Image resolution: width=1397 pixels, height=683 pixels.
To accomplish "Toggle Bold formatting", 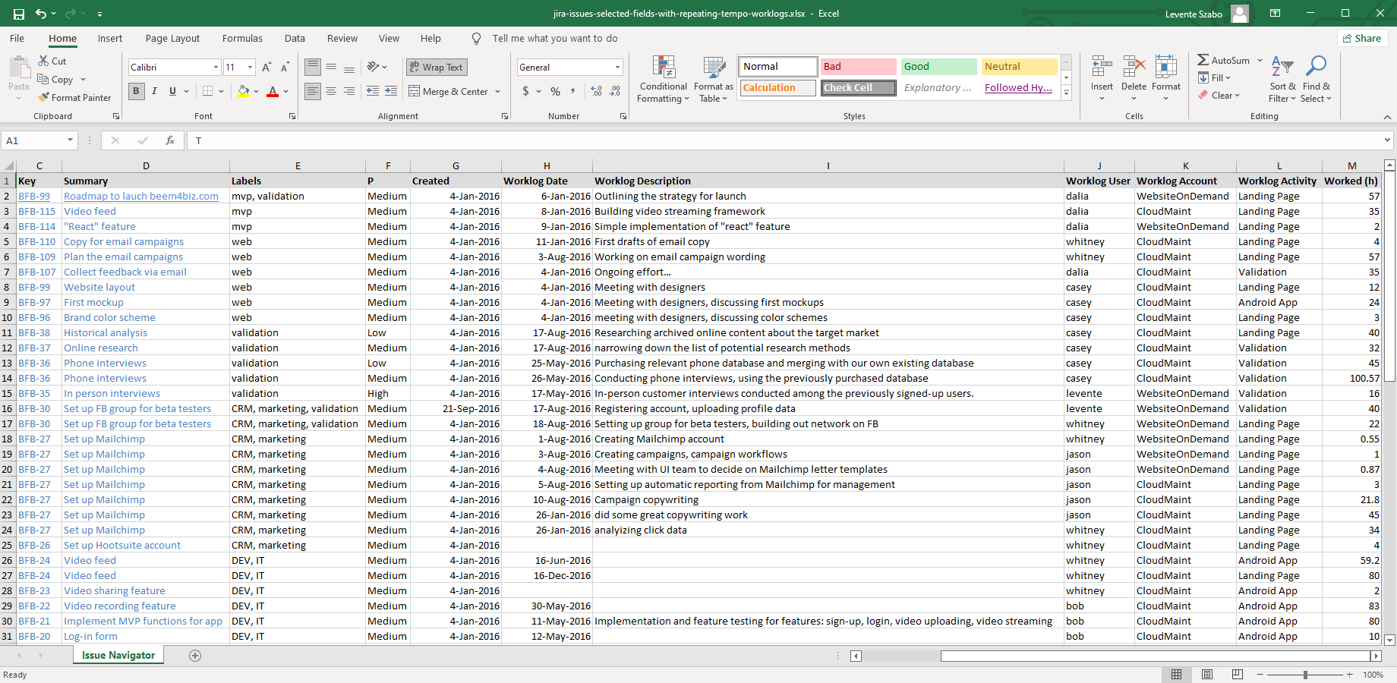I will coord(136,91).
